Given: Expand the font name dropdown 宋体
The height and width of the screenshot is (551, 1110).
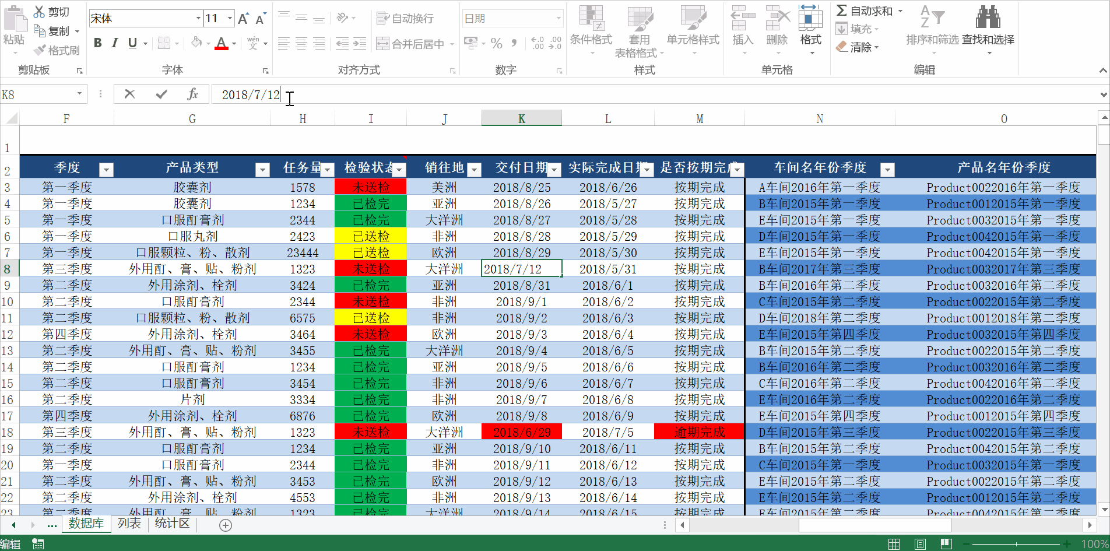Looking at the screenshot, I should coord(198,19).
